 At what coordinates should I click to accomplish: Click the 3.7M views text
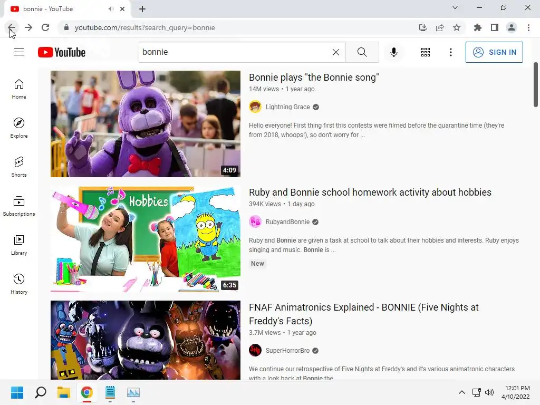(265, 333)
